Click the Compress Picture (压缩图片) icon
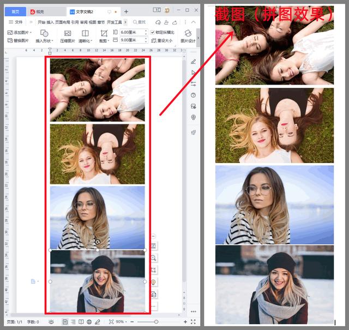 click(x=68, y=36)
